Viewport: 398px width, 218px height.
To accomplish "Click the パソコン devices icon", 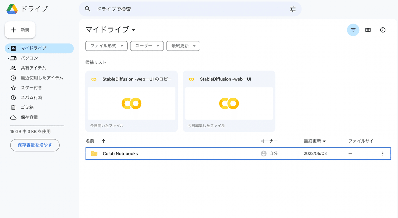I will click(x=13, y=58).
